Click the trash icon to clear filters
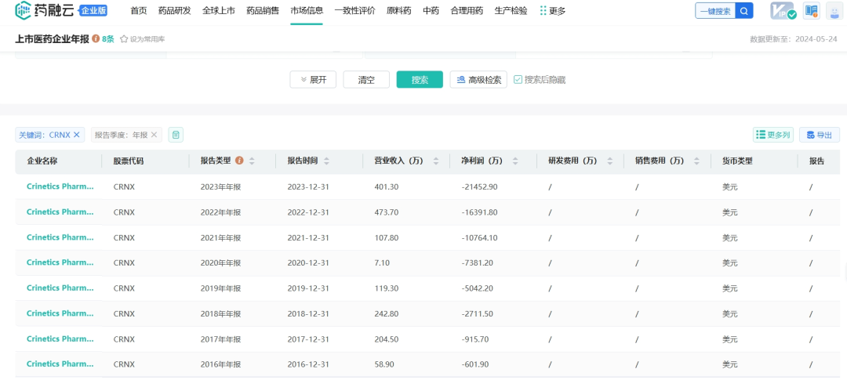Image resolution: width=847 pixels, height=380 pixels. pos(176,135)
